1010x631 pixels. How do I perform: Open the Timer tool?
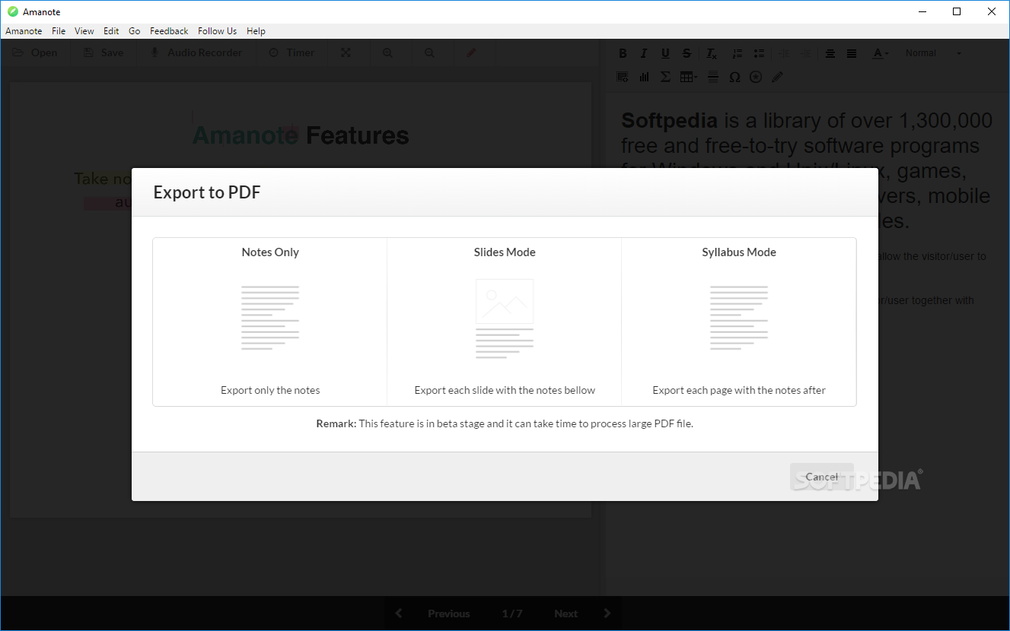(x=292, y=52)
